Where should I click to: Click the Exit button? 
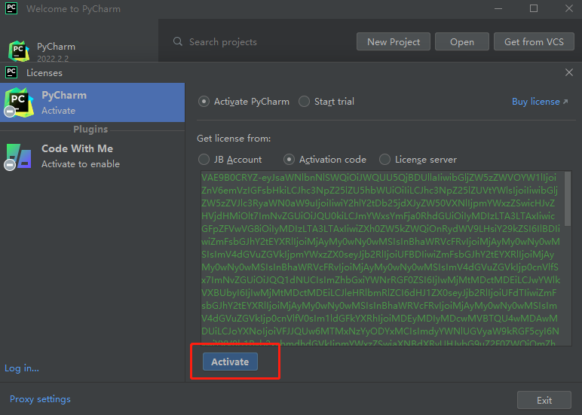point(544,401)
